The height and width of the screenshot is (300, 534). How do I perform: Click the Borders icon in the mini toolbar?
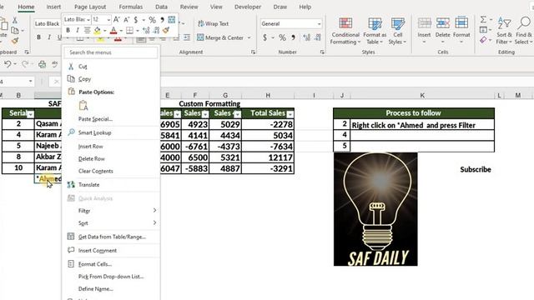(x=129, y=31)
